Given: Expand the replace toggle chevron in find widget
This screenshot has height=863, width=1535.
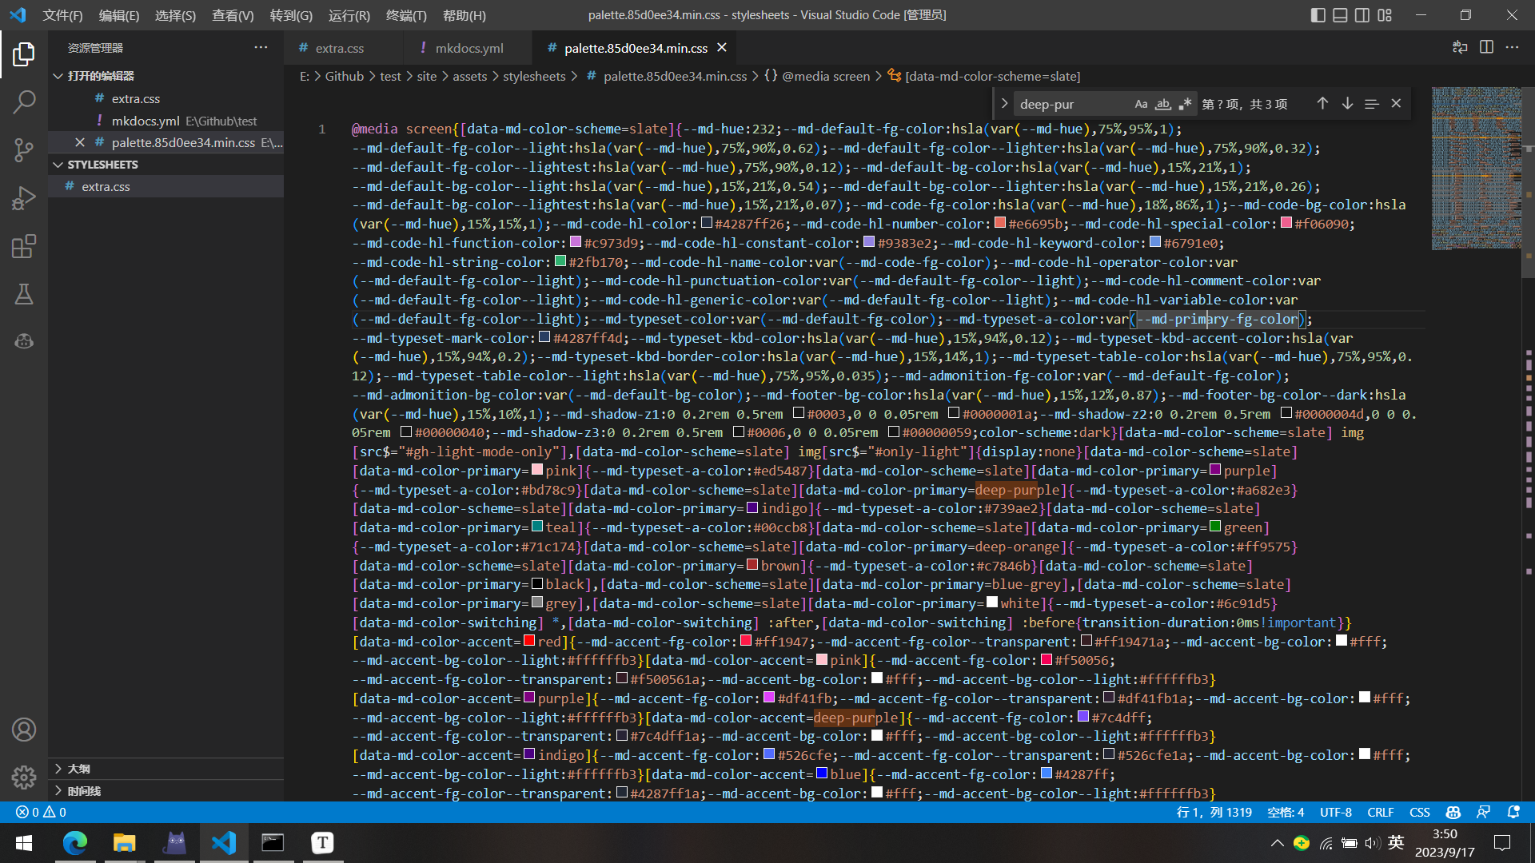Looking at the screenshot, I should [1004, 104].
